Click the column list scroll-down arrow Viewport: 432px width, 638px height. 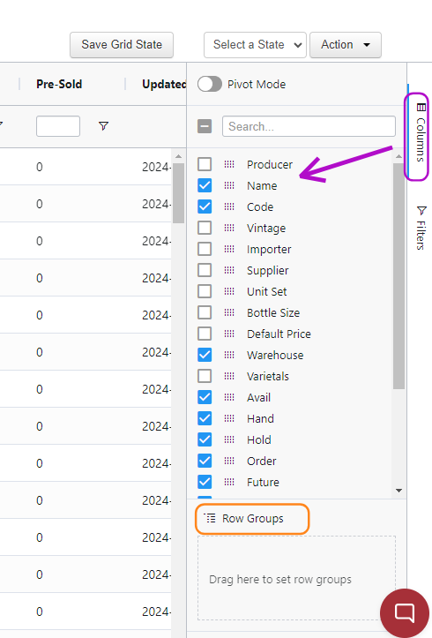tap(398, 491)
